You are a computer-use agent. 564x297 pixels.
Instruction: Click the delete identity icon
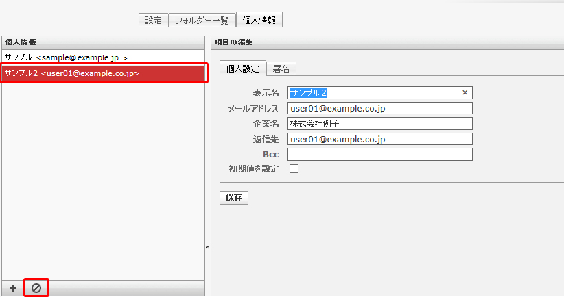[x=36, y=288]
